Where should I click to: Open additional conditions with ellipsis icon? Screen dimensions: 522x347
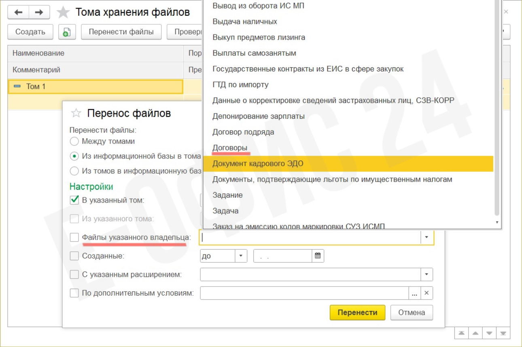[x=414, y=293]
